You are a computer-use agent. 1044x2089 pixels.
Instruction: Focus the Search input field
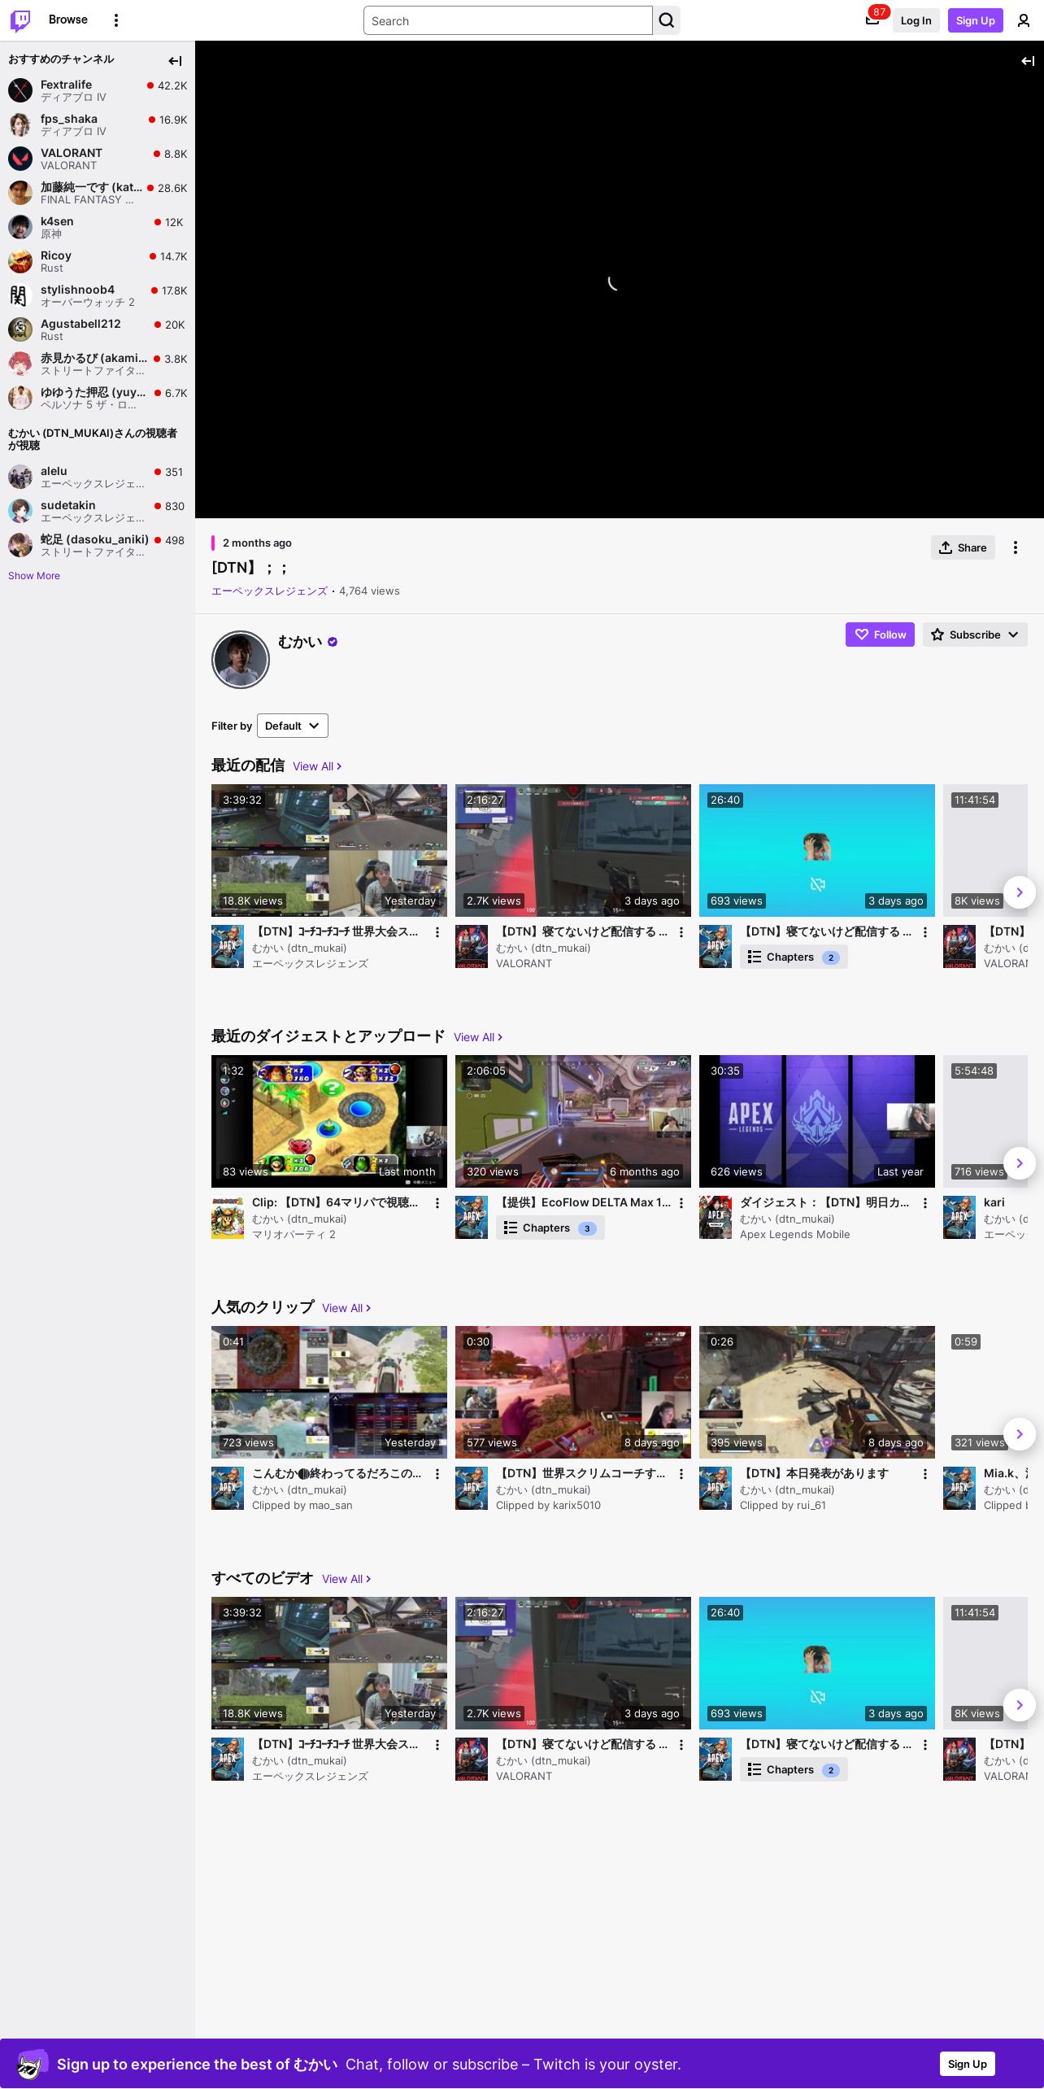(508, 20)
